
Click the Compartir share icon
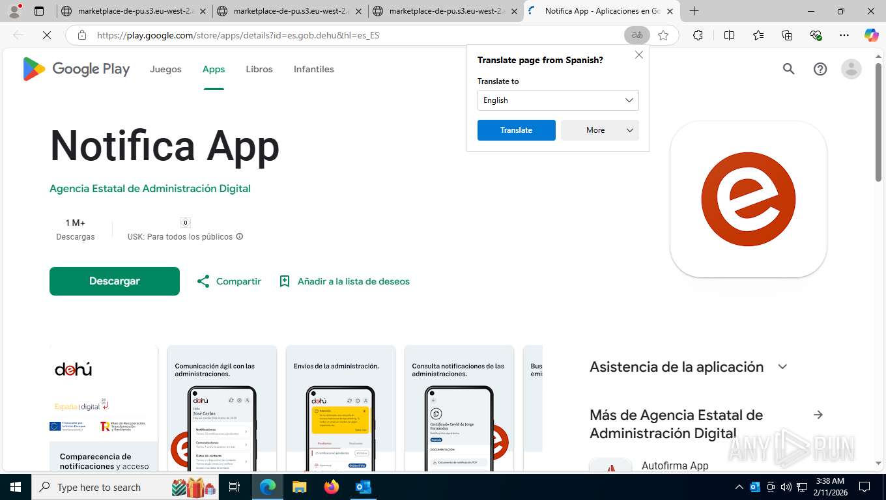tap(203, 281)
